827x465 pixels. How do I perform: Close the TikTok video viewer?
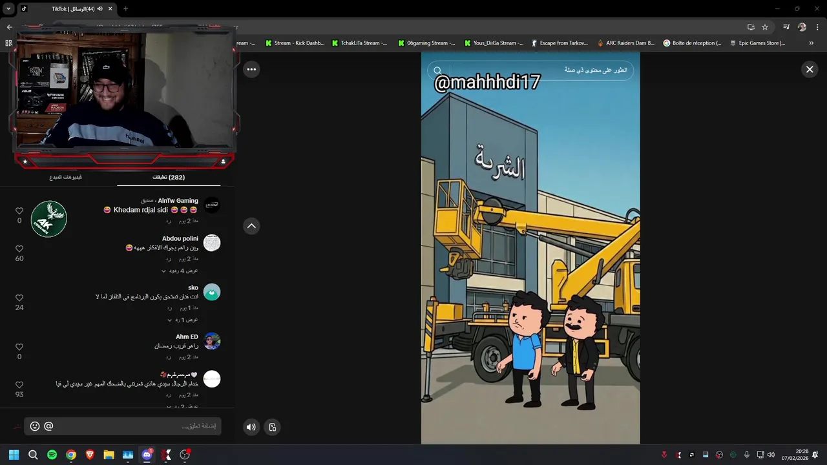tap(809, 69)
